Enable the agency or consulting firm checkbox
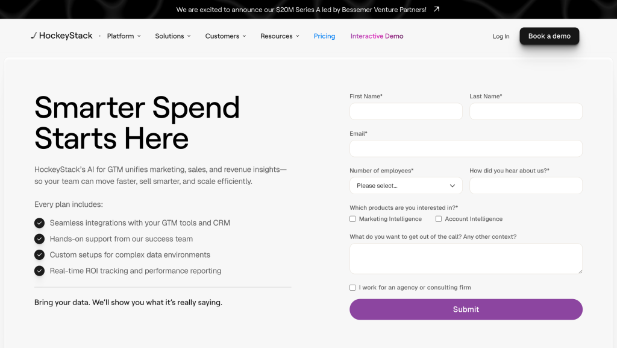617x348 pixels. (x=352, y=287)
